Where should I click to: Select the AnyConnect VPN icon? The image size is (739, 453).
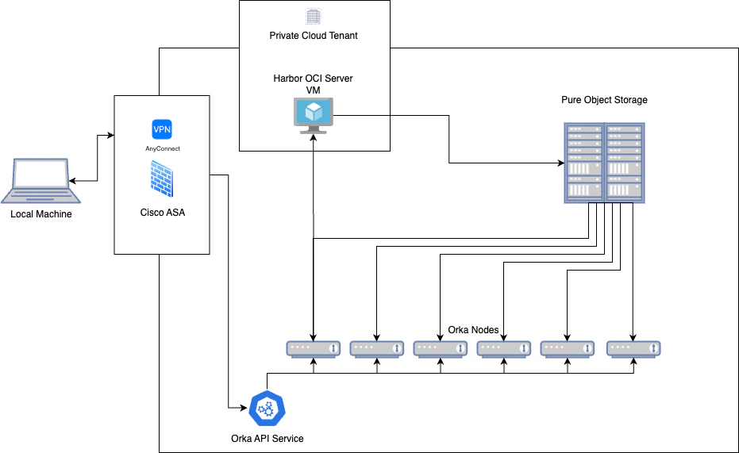[162, 129]
